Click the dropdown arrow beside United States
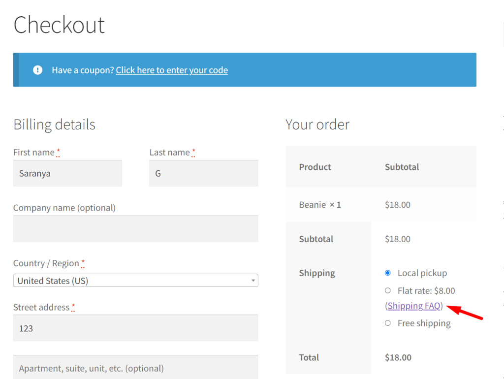The width and height of the screenshot is (504, 379). click(x=253, y=281)
